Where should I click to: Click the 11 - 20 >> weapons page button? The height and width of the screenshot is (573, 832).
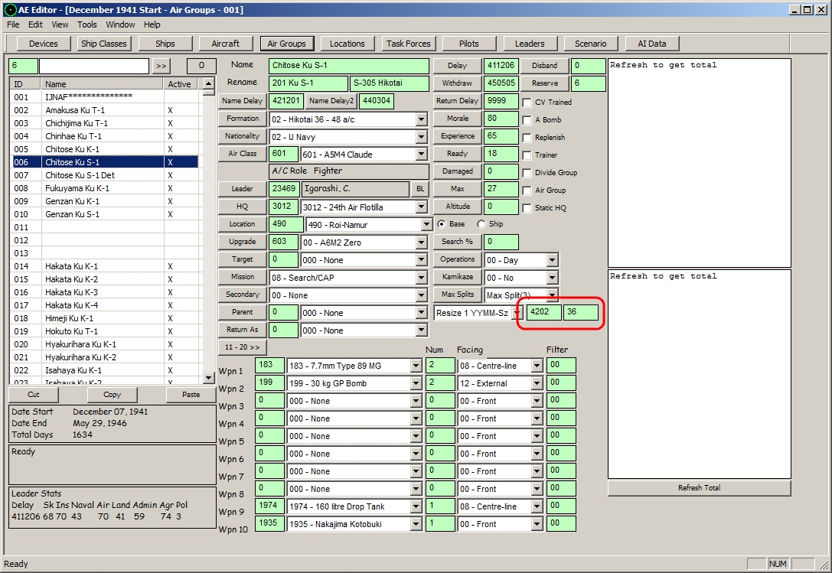242,347
